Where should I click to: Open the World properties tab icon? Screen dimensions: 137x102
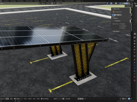[x=134, y=52]
